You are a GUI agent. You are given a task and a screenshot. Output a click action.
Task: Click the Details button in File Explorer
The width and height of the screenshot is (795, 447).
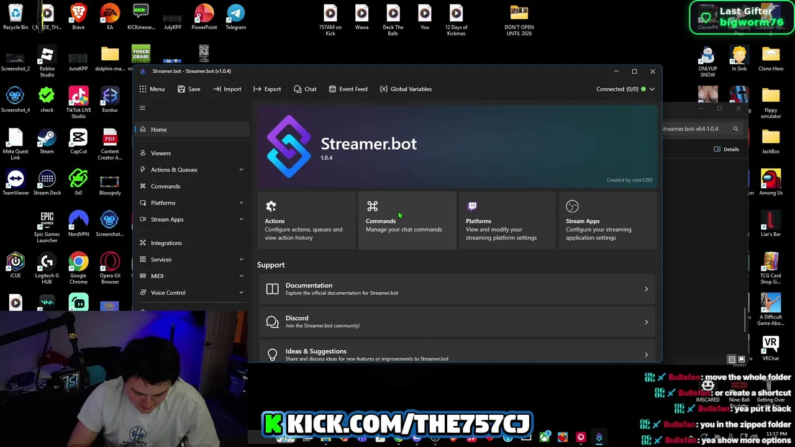pos(726,149)
